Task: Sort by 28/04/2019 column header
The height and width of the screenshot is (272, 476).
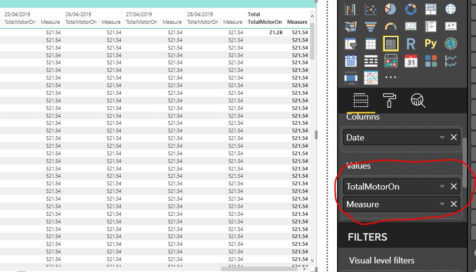Action: point(200,14)
